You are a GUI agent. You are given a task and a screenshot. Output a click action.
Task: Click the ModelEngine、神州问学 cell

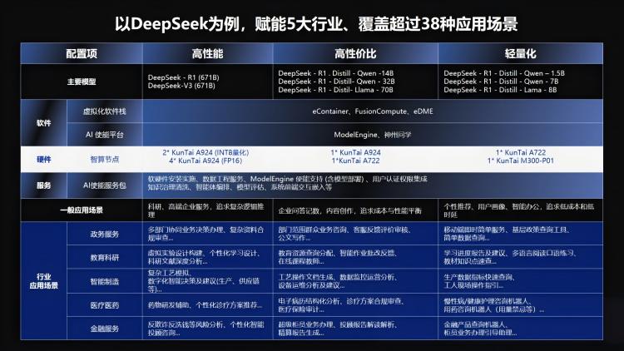pyautogui.click(x=373, y=135)
